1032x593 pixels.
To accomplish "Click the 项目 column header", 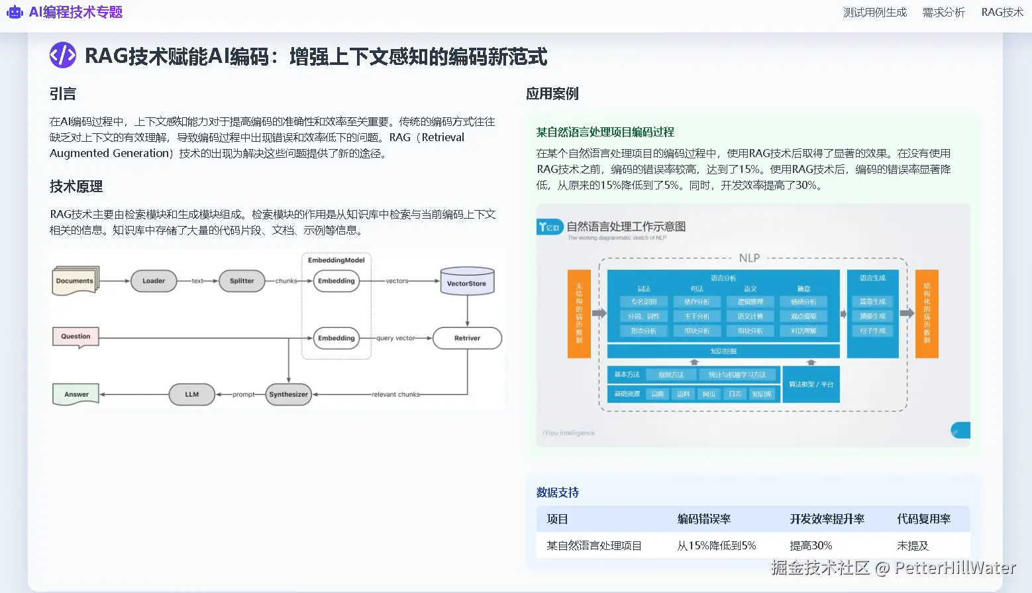I will point(558,519).
